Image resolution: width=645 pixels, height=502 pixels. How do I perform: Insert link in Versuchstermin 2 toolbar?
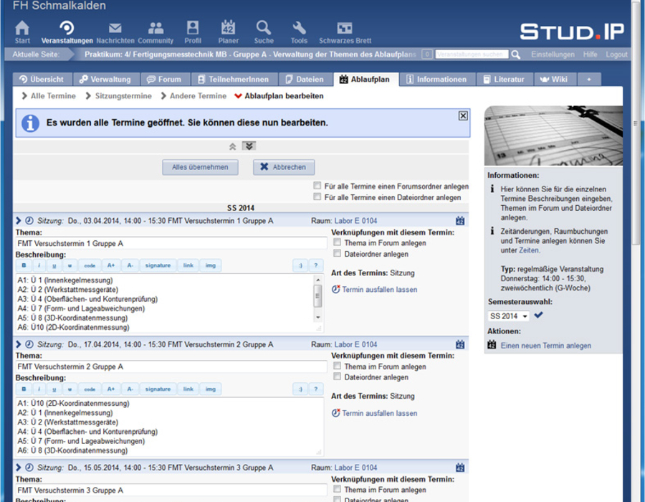tap(188, 389)
